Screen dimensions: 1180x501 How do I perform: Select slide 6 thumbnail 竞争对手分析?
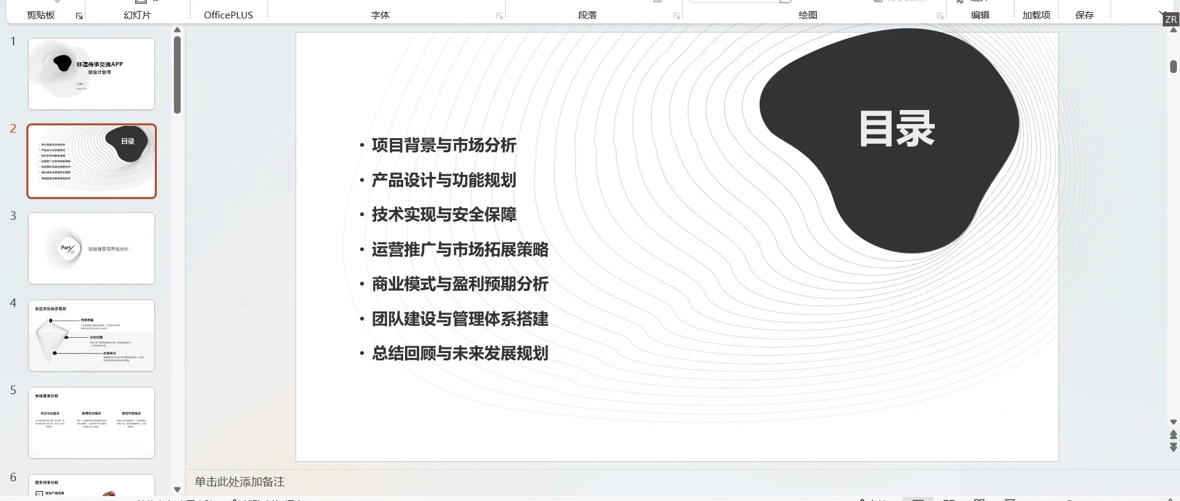click(x=92, y=485)
